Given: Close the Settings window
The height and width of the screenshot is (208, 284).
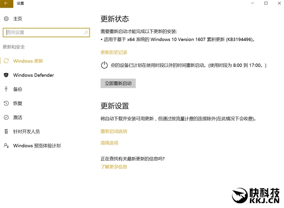Looking at the screenshot, I should [279, 3].
